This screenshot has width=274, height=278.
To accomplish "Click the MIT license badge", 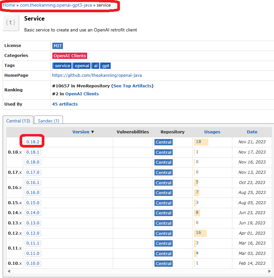I will [58, 46].
